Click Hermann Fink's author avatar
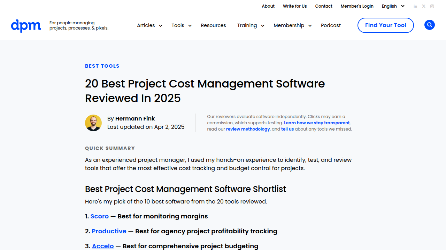Screen dimensions: 446x250 [x=93, y=123]
